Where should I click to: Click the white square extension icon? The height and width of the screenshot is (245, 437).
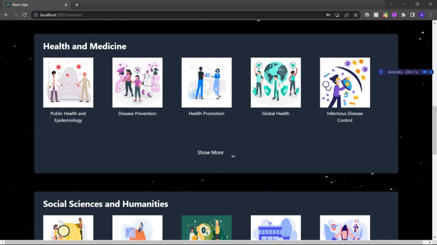pos(376,15)
